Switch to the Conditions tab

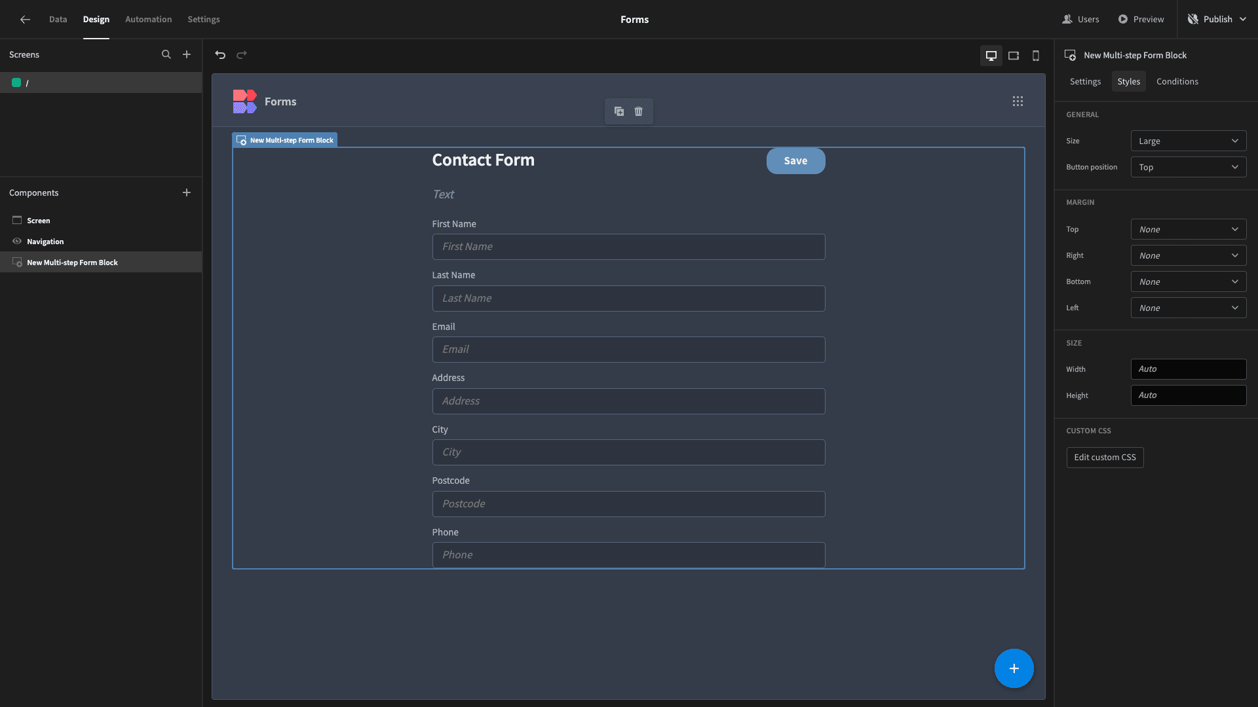pyautogui.click(x=1177, y=82)
